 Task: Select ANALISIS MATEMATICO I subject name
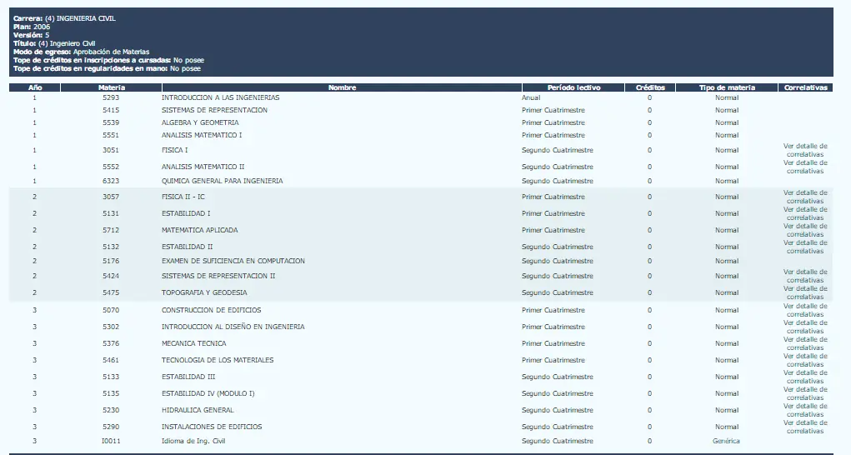coord(202,135)
